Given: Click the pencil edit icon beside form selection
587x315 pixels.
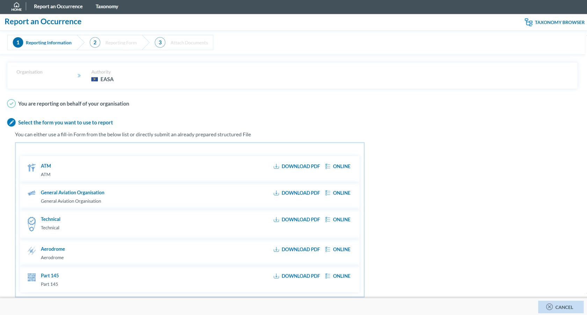Looking at the screenshot, I should (12, 122).
